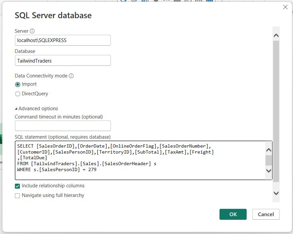Click the DirectQuery label text

click(35, 94)
